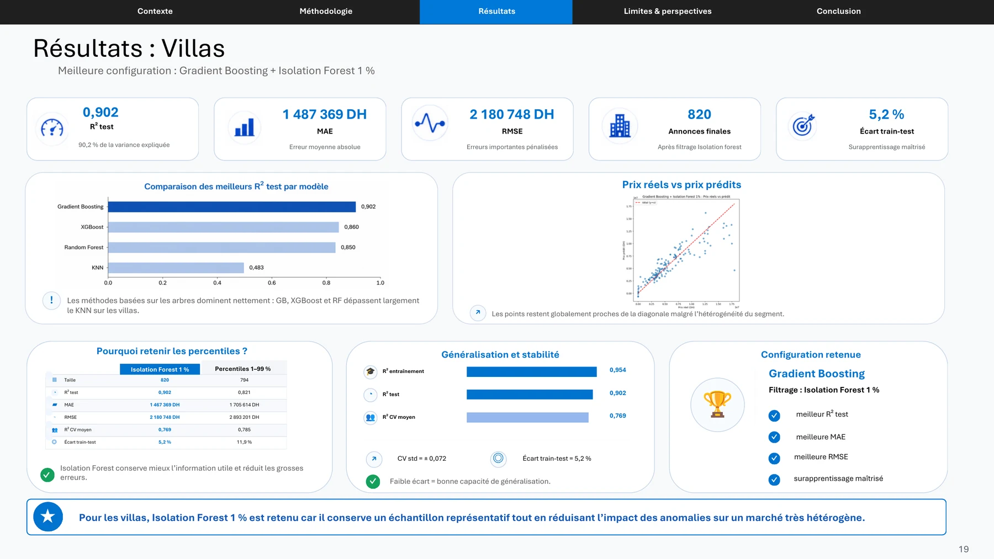This screenshot has height=559, width=994.
Task: Click the Percentiles 1–99 % column header
Action: [243, 369]
